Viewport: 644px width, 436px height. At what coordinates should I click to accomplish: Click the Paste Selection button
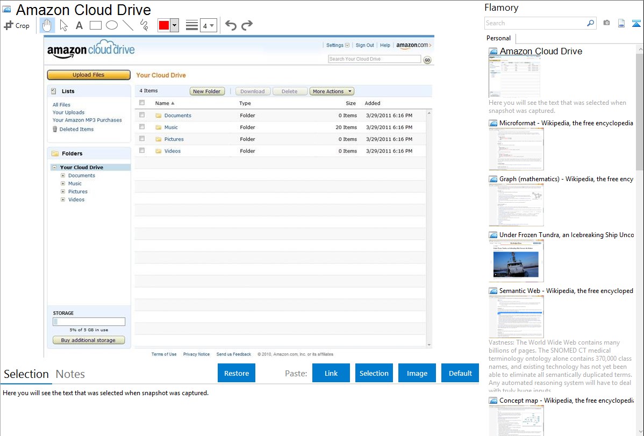point(374,373)
